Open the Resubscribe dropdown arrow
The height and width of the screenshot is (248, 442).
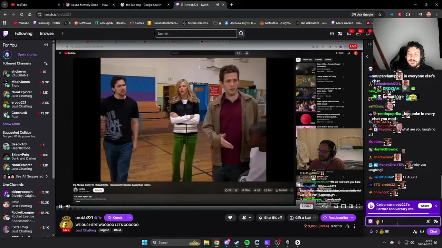pos(352,218)
